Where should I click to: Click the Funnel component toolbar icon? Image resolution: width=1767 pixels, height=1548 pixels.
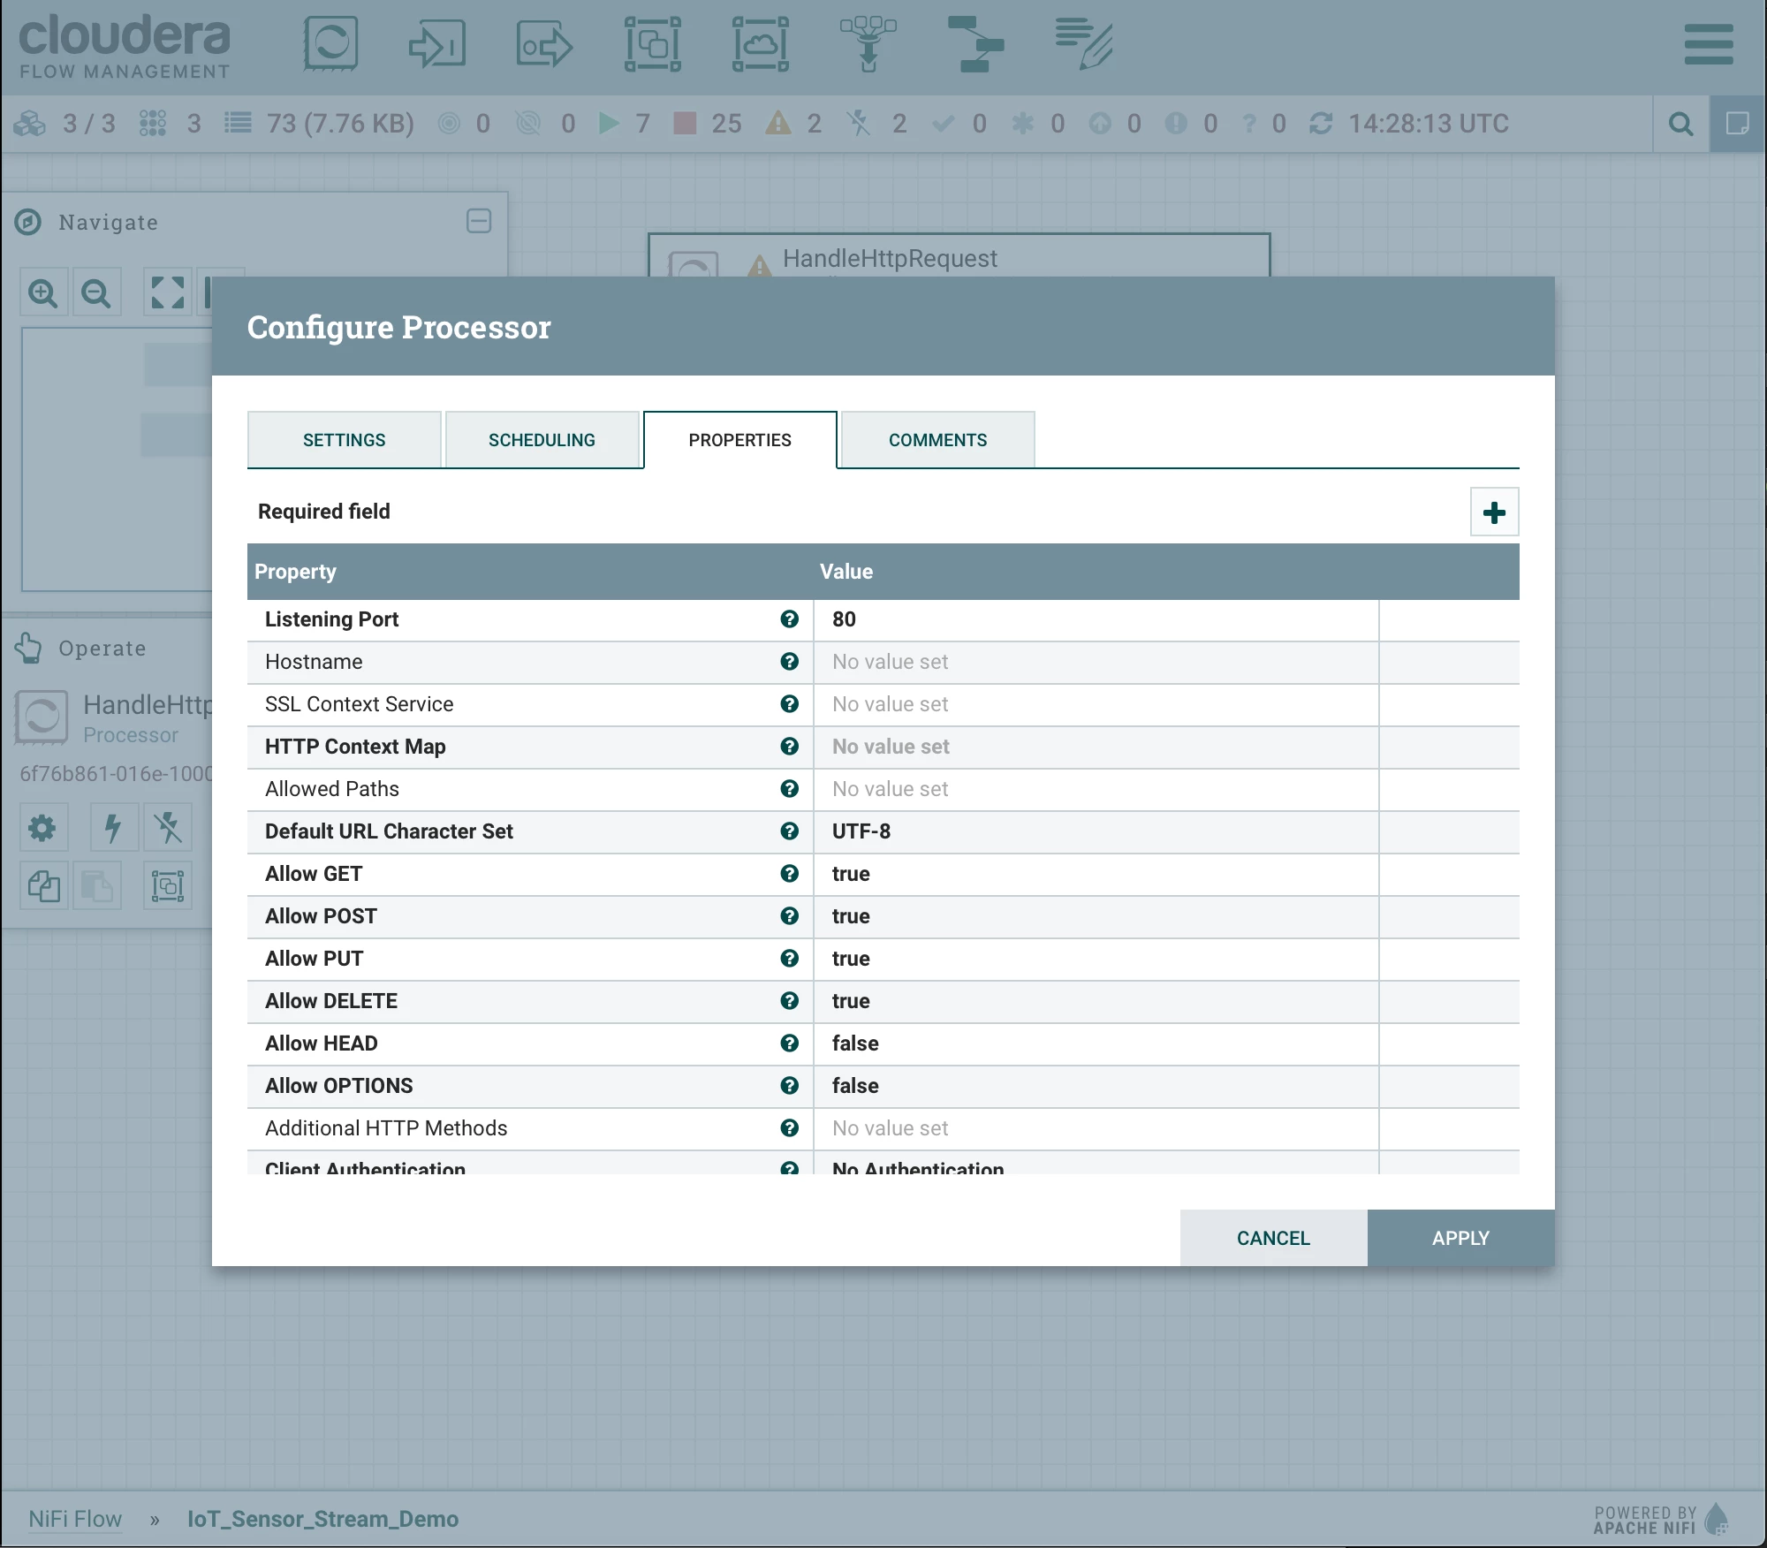[x=868, y=43]
